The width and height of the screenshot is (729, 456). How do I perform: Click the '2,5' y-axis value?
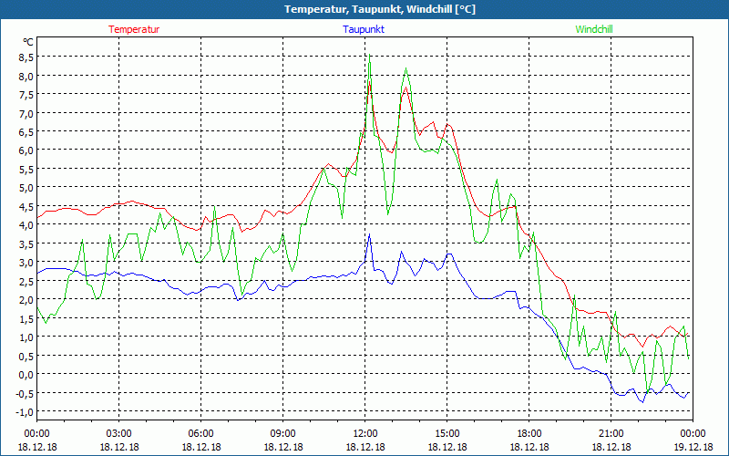pos(26,281)
